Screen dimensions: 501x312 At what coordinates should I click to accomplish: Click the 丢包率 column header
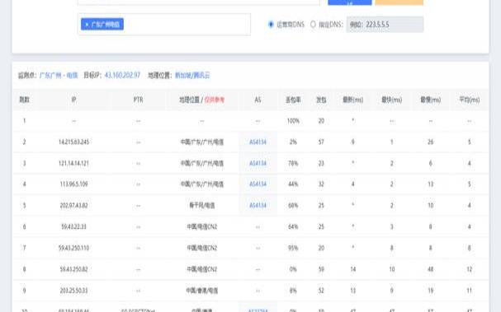click(x=293, y=100)
